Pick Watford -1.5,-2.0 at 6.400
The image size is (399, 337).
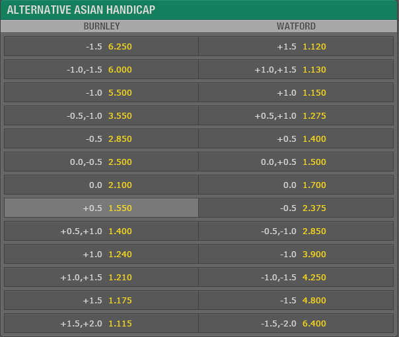tap(296, 324)
